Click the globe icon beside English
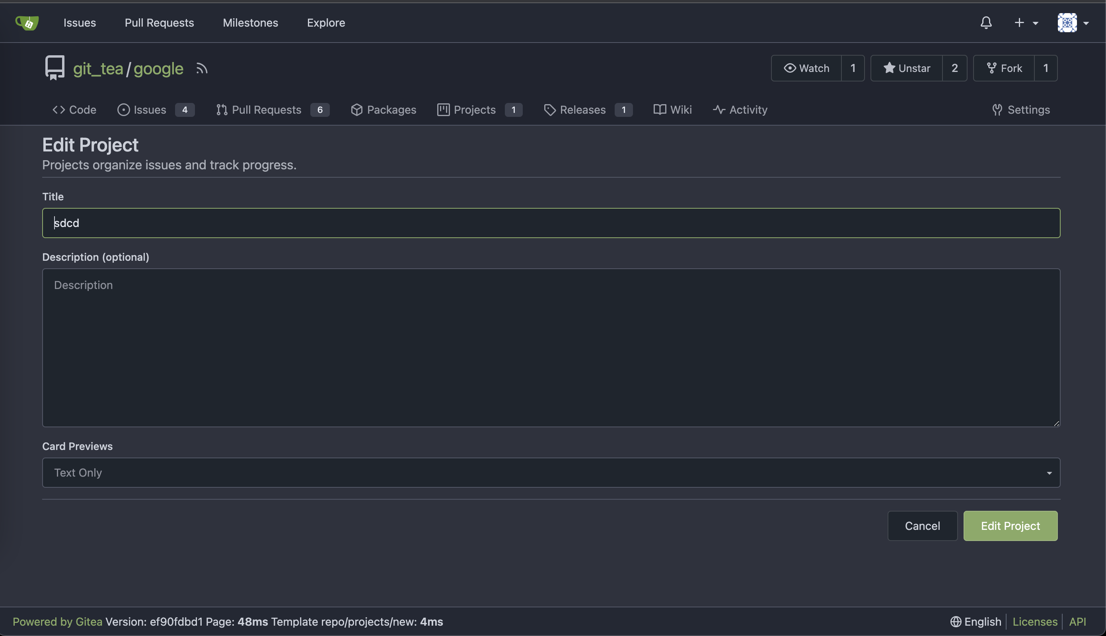 956,621
